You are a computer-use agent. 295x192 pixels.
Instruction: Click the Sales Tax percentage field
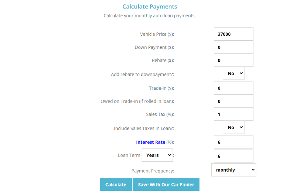(x=233, y=114)
